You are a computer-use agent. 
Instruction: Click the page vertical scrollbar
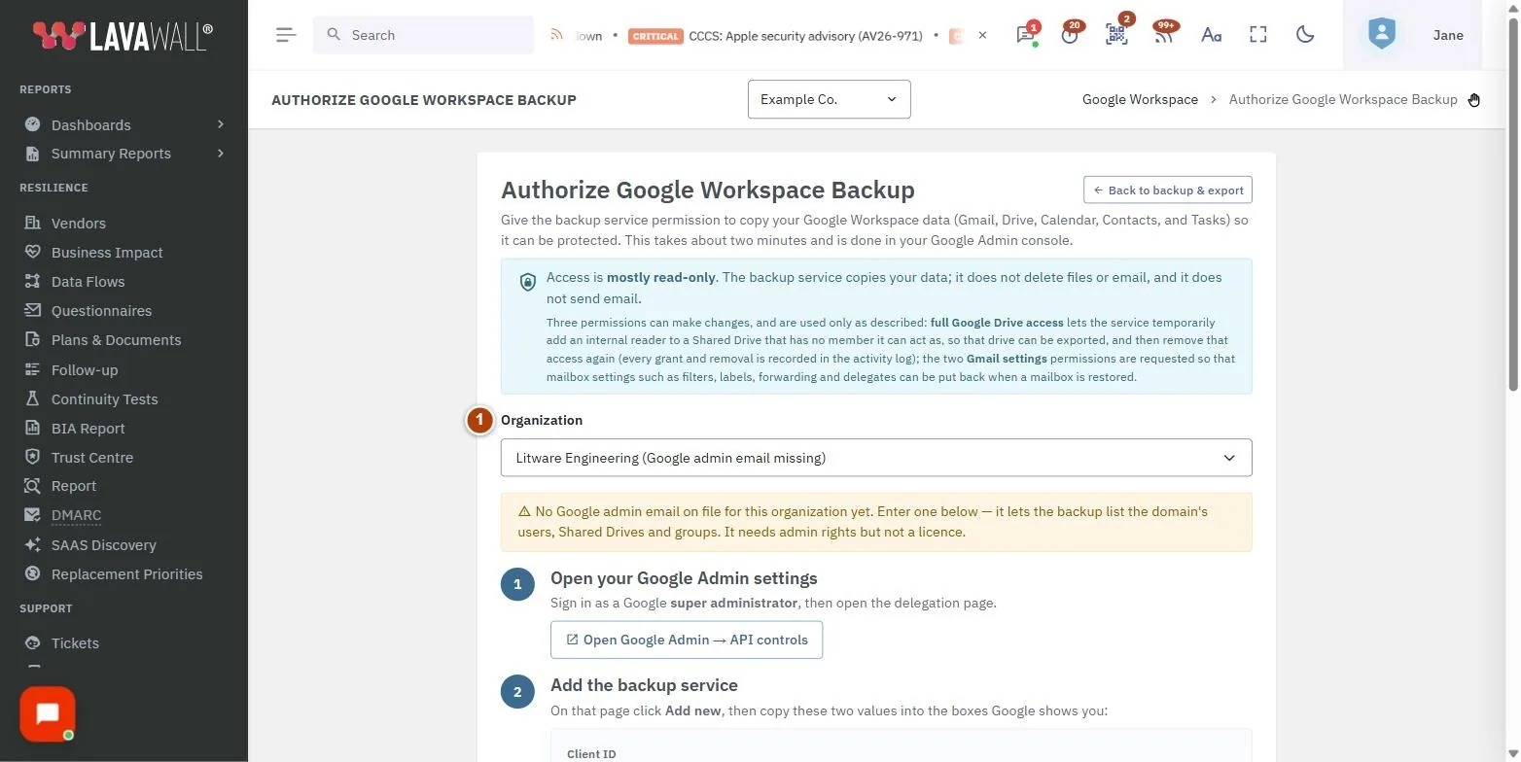tap(1513, 204)
